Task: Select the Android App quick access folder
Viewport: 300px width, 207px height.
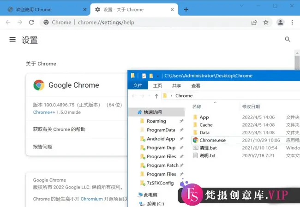Action: (161, 139)
